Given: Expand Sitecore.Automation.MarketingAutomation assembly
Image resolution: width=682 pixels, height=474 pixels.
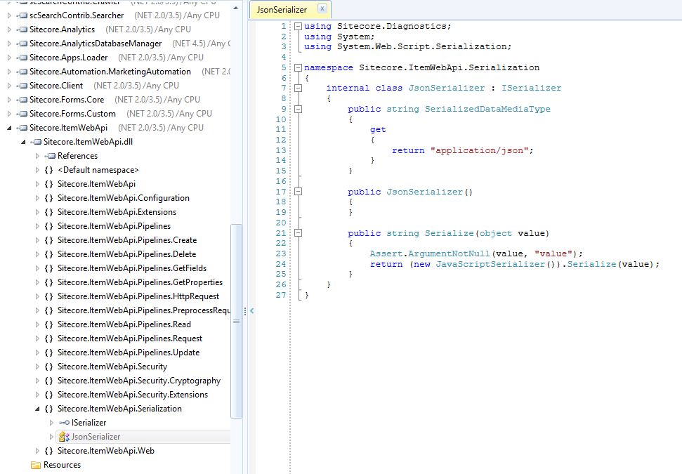Looking at the screenshot, I should (x=9, y=72).
